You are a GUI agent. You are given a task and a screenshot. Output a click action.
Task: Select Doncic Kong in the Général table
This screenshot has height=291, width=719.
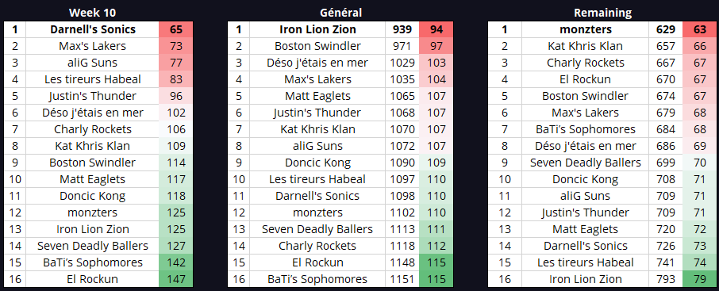pyautogui.click(x=317, y=163)
